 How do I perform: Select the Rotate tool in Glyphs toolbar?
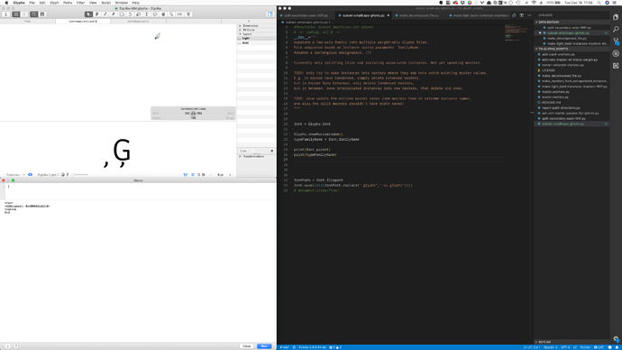pos(130,14)
